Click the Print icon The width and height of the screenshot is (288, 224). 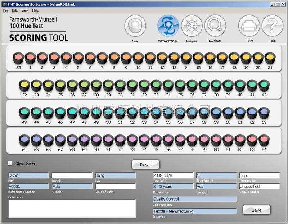click(x=249, y=26)
